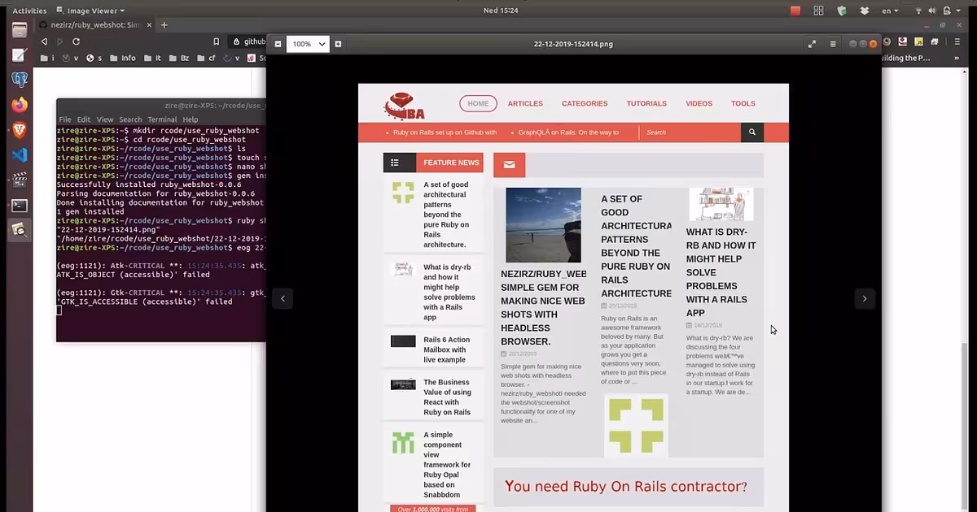Click the orange envelope mail icon

(510, 164)
